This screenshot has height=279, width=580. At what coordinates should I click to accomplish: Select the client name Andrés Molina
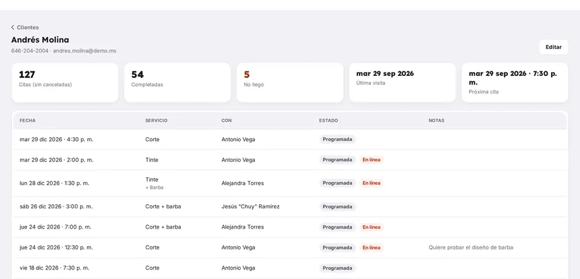tap(40, 40)
